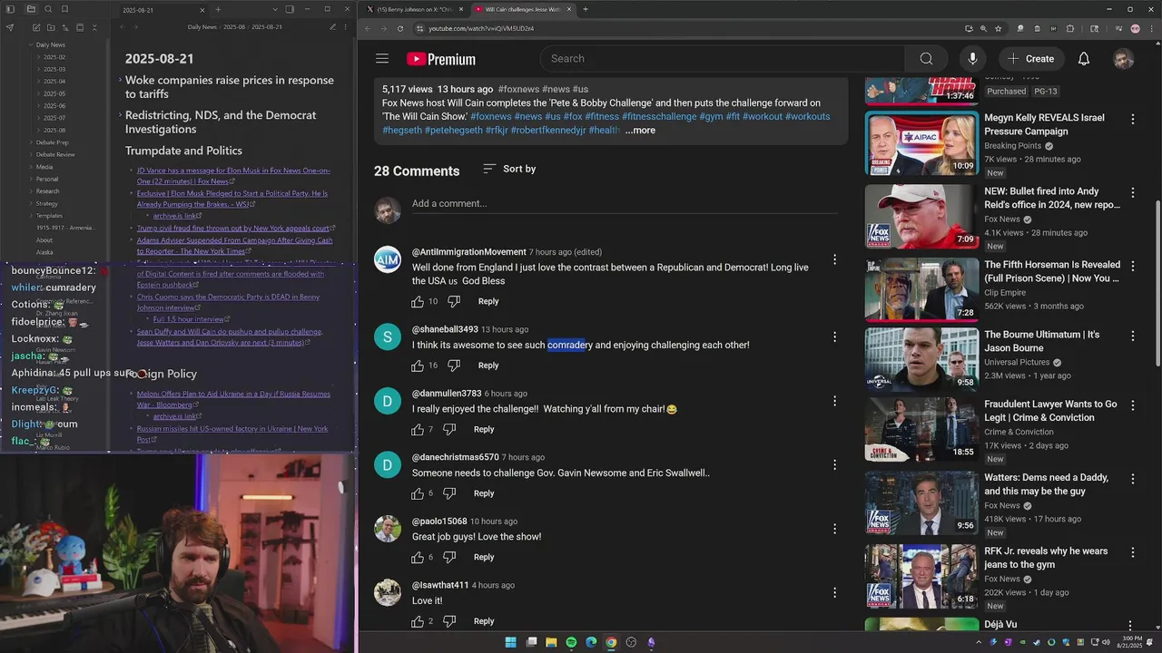Click the Add a comment field
1162x653 pixels.
(x=624, y=203)
